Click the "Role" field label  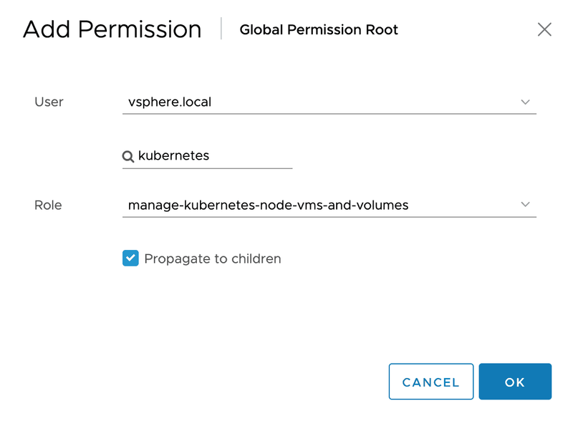coord(48,205)
